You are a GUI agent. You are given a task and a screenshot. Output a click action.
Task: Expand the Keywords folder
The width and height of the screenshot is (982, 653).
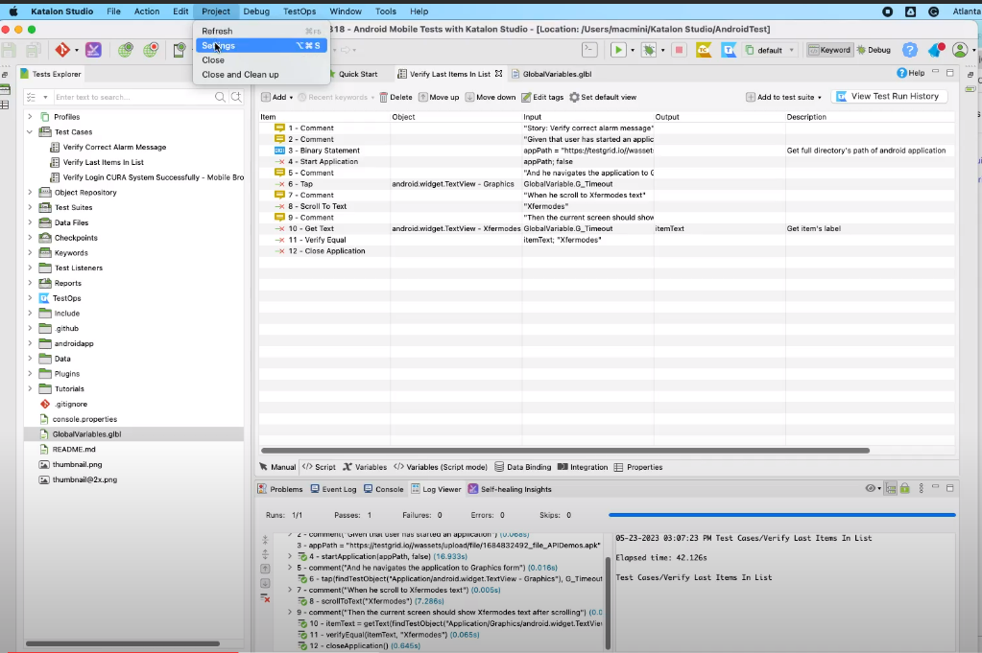coord(30,253)
